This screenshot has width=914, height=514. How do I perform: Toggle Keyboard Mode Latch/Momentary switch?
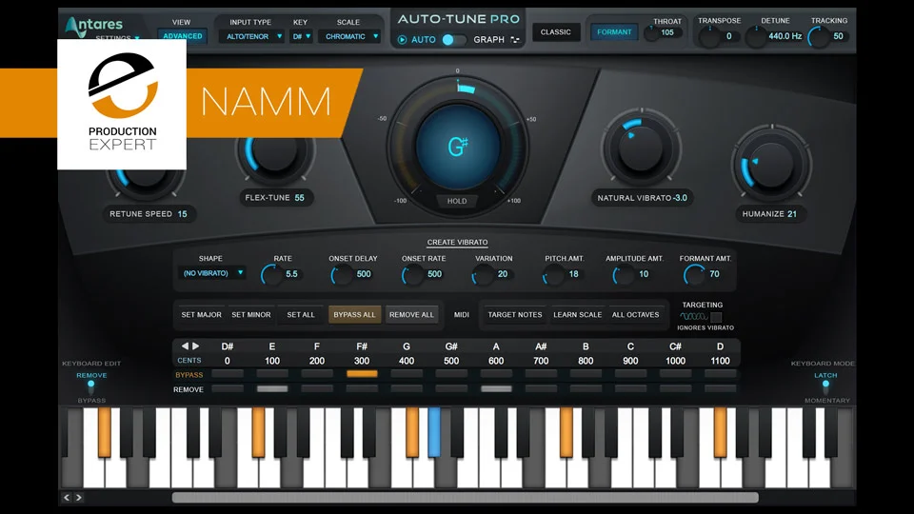click(x=825, y=387)
